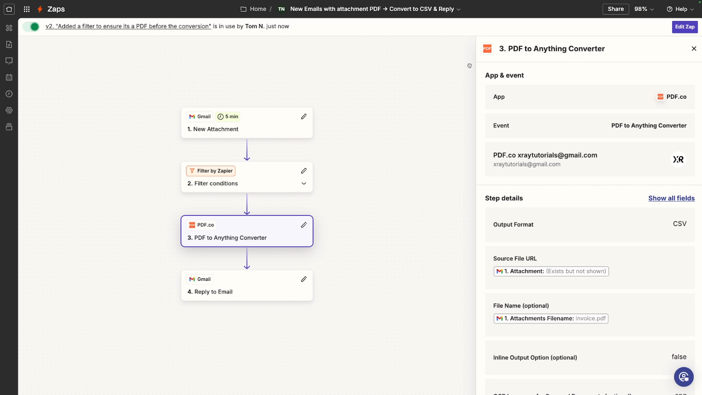The image size is (702, 395).
Task: Click the 5 min polling badge
Action: (228, 117)
